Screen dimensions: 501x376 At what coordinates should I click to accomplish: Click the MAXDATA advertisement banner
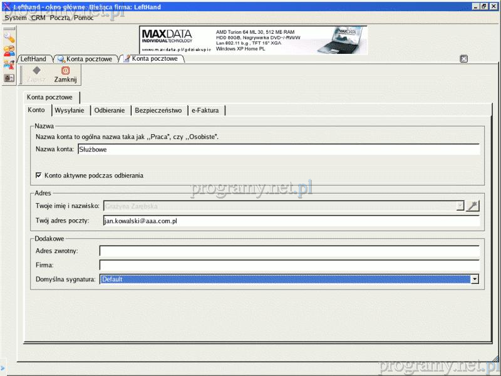(253, 40)
